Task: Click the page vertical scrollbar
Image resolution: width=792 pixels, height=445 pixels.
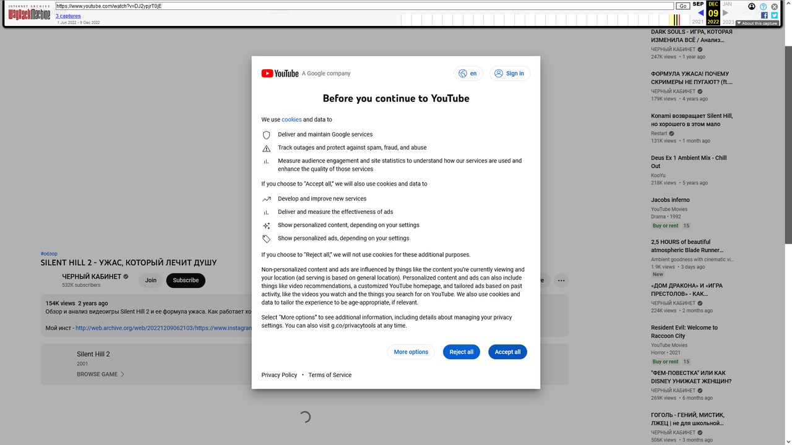Action: [x=788, y=145]
